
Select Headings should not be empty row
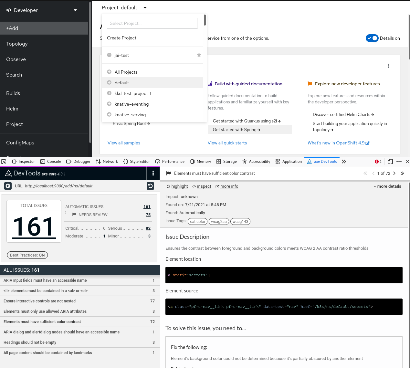coord(80,342)
